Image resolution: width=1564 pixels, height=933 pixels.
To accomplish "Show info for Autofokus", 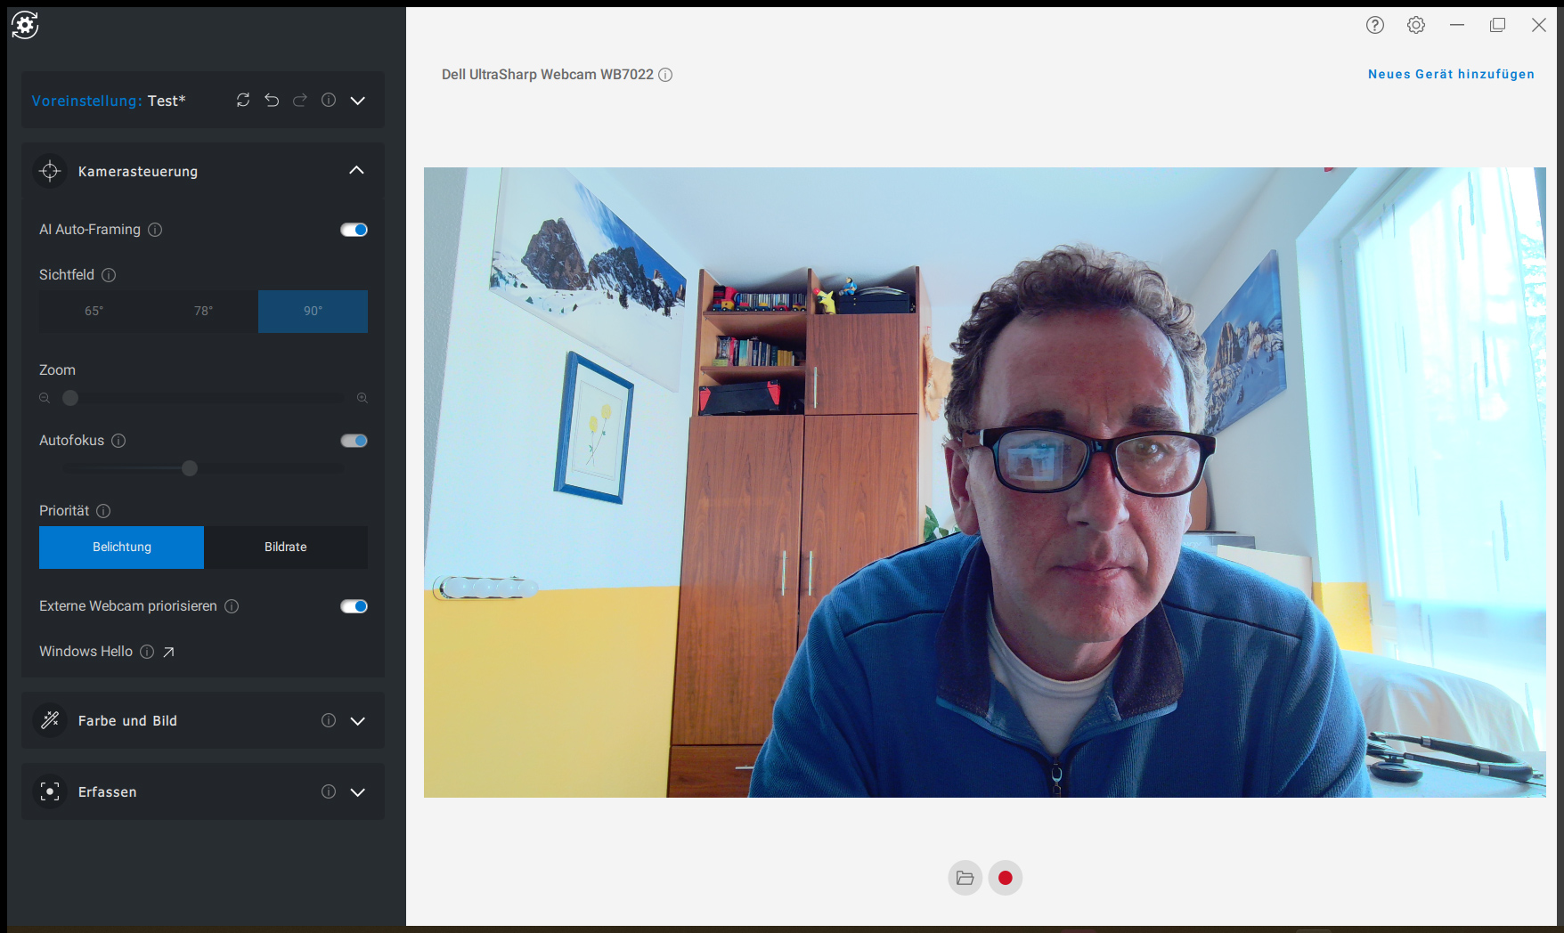I will pos(118,441).
